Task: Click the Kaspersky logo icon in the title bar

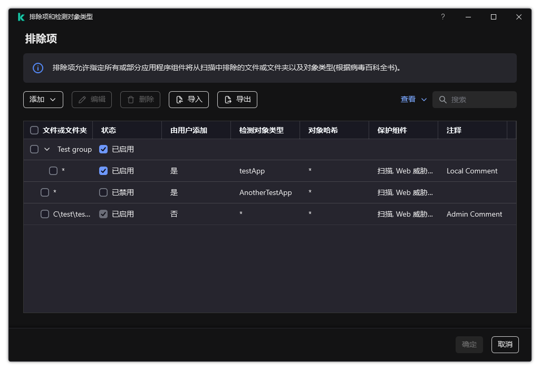Action: point(21,16)
